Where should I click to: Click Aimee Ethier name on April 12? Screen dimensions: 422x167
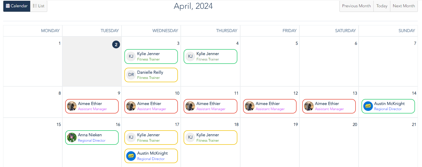(267, 104)
